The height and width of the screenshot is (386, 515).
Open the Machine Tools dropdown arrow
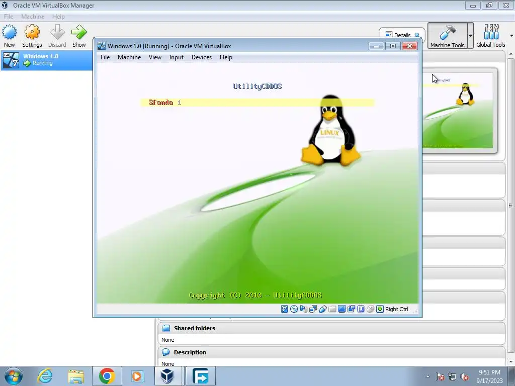(x=470, y=36)
